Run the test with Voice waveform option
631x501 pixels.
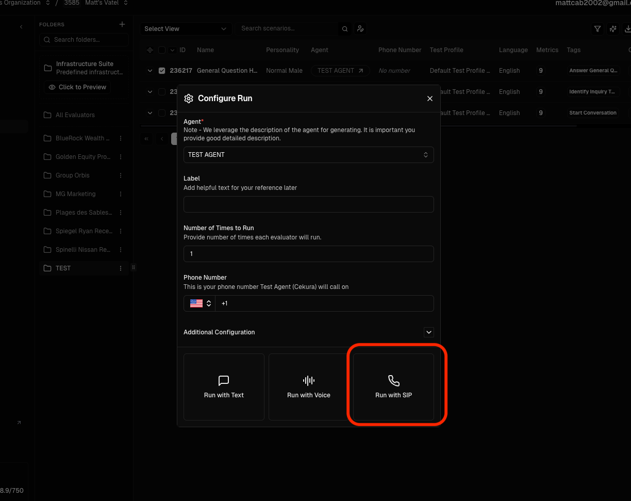309,387
